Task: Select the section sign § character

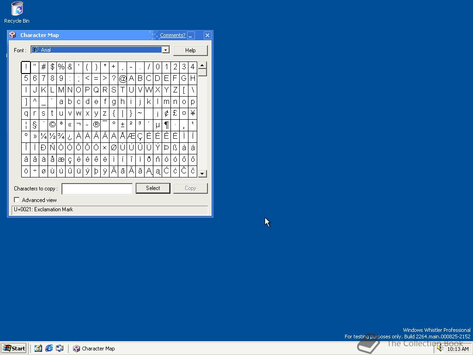Action: (x=35, y=124)
